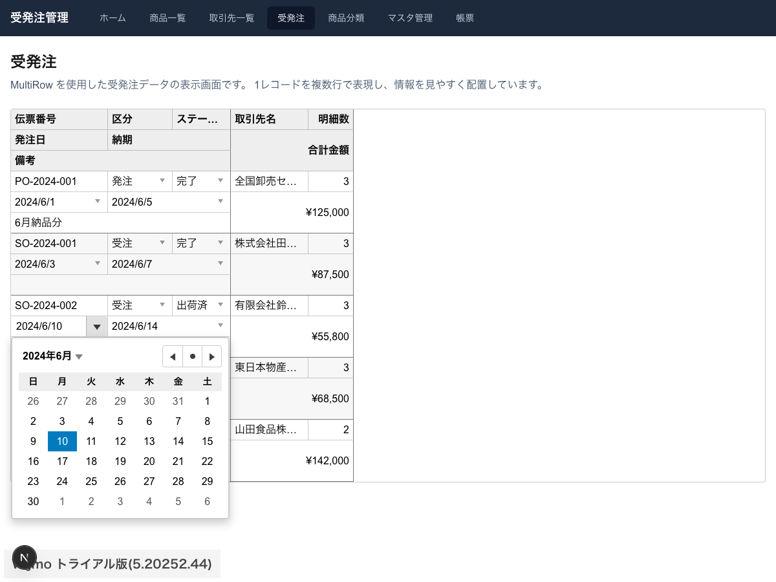Click the 6月納品分 remarks cell
The width and height of the screenshot is (776, 582).
[120, 222]
